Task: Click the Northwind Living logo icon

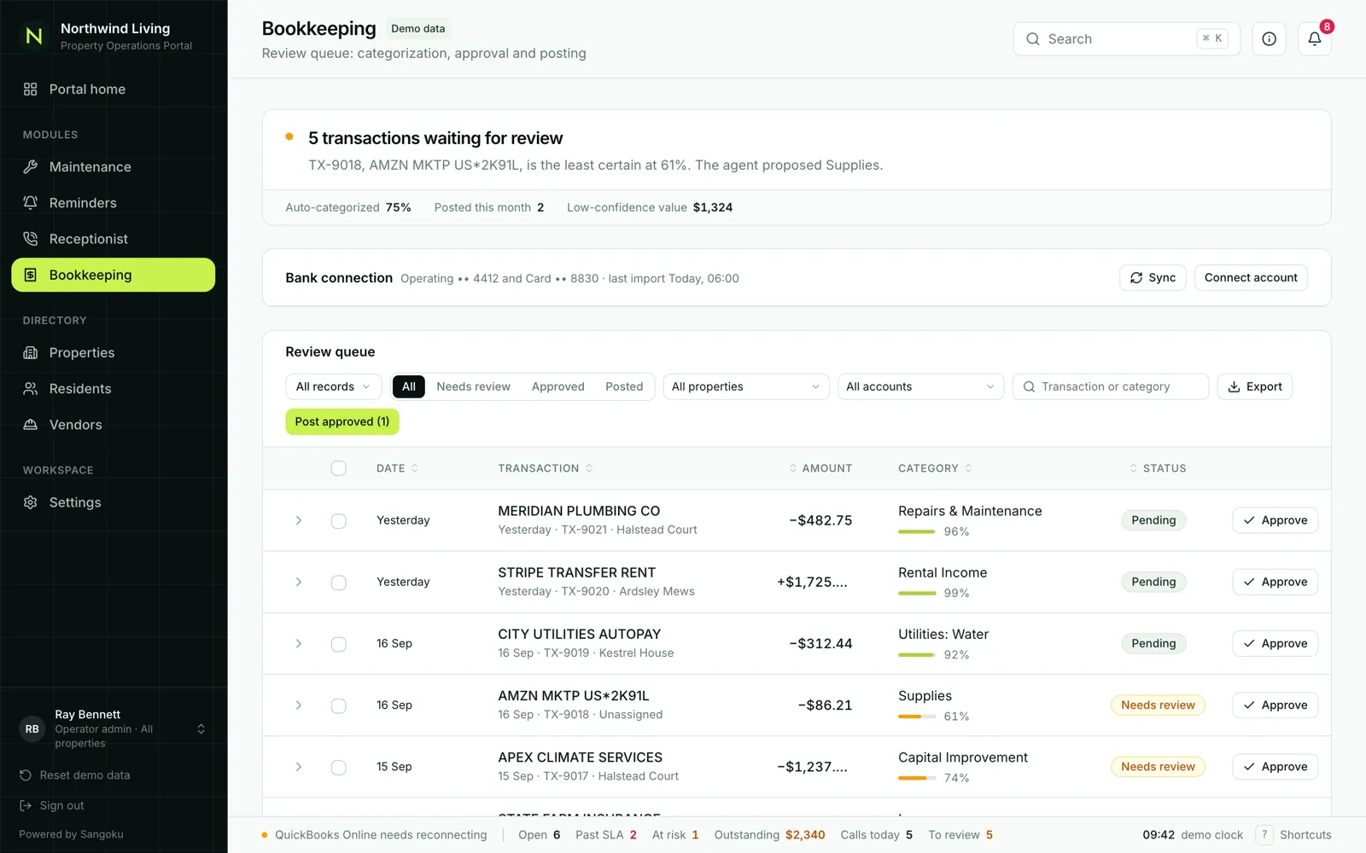Action: 34,36
